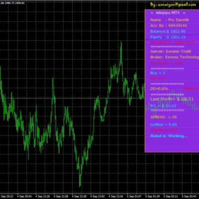Select the red Leverage line

click(167, 63)
